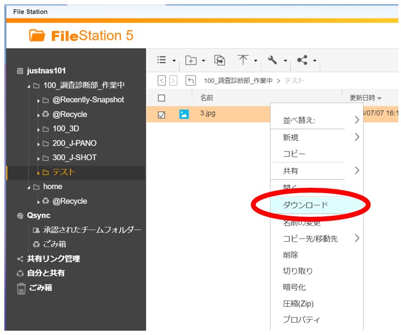Viewport: 401px width, 335px height.
Task: Tick the select-all header checkbox
Action: 162,98
